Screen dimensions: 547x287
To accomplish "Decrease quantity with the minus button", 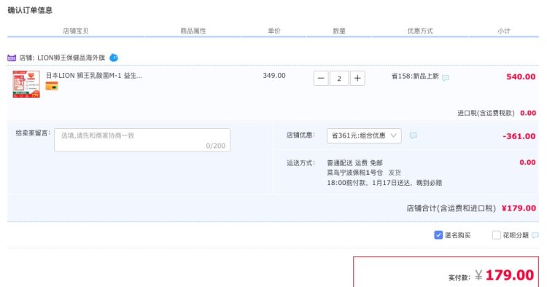I will tap(321, 79).
